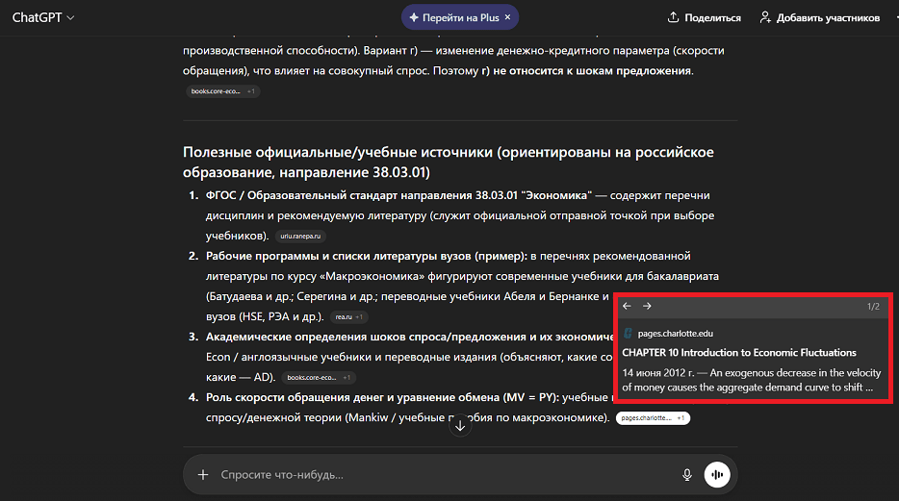Click the 1/2 page counter in the popup

tap(873, 307)
